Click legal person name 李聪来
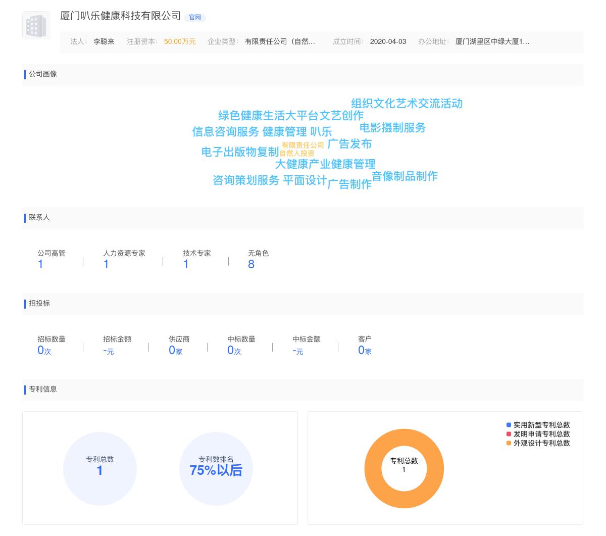The width and height of the screenshot is (606, 536). point(104,41)
